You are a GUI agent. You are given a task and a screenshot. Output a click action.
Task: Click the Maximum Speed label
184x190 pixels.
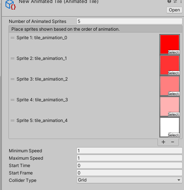[26, 158]
